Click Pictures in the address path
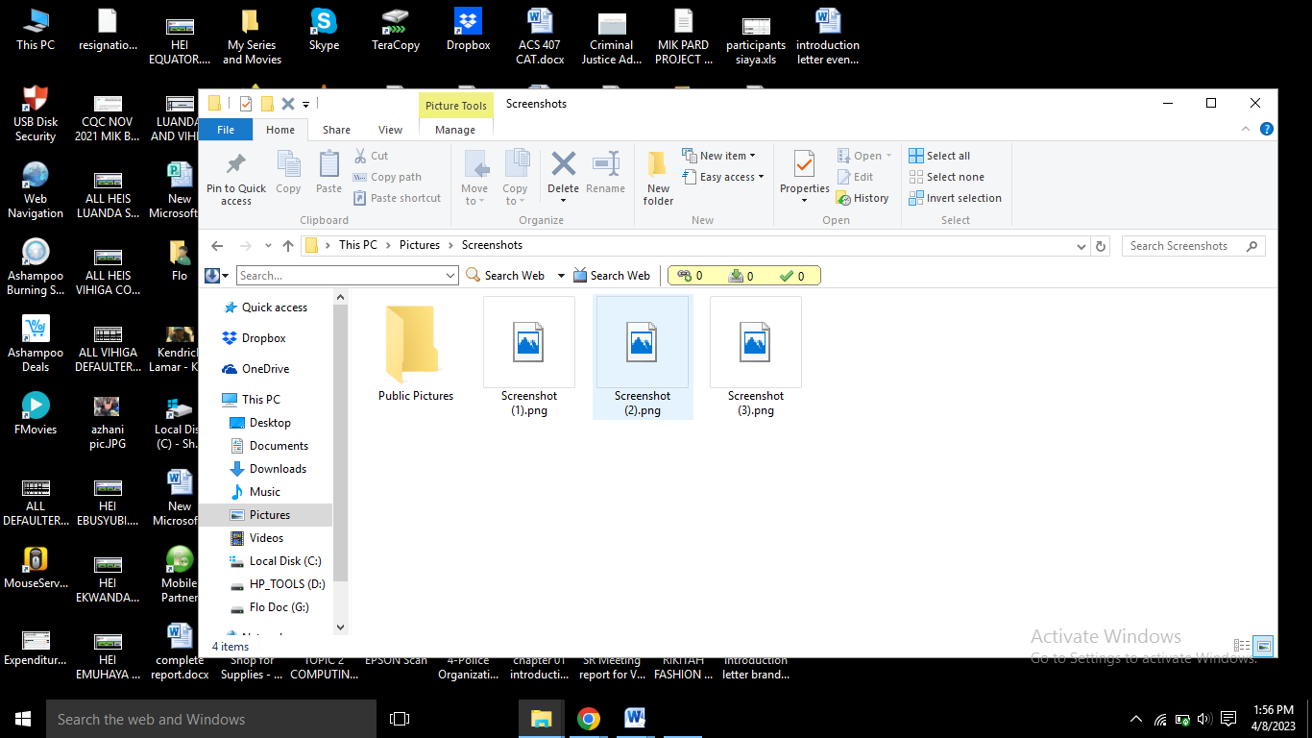The image size is (1312, 738). pos(420,245)
